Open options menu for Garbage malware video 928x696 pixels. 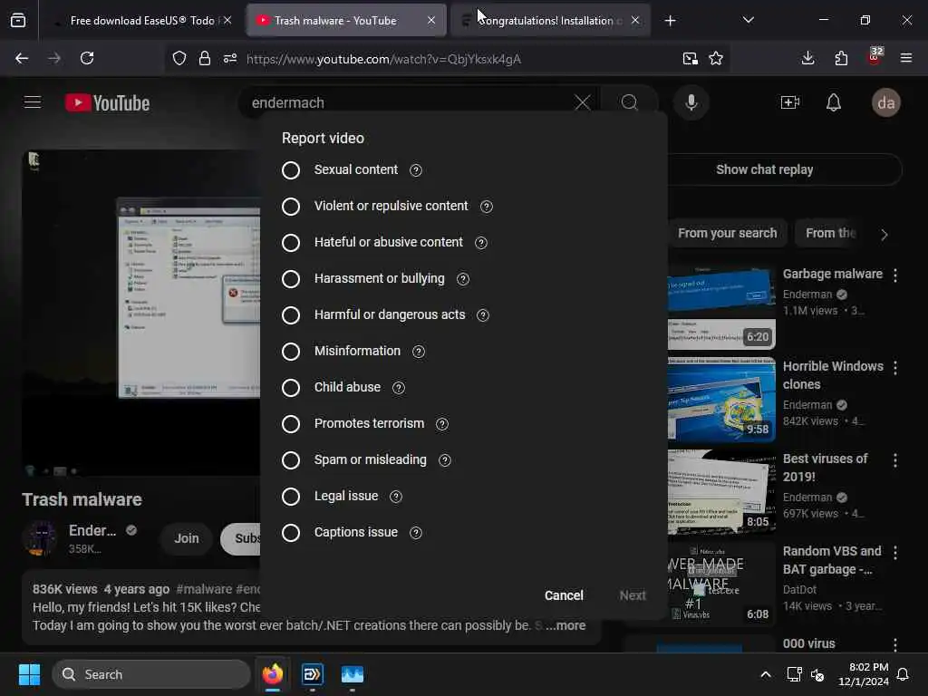point(894,275)
